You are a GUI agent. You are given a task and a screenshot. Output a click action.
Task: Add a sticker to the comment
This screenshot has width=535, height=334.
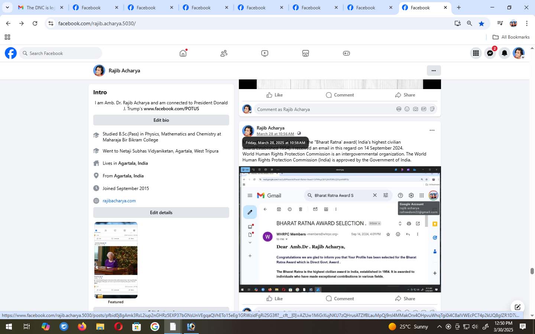click(432, 109)
